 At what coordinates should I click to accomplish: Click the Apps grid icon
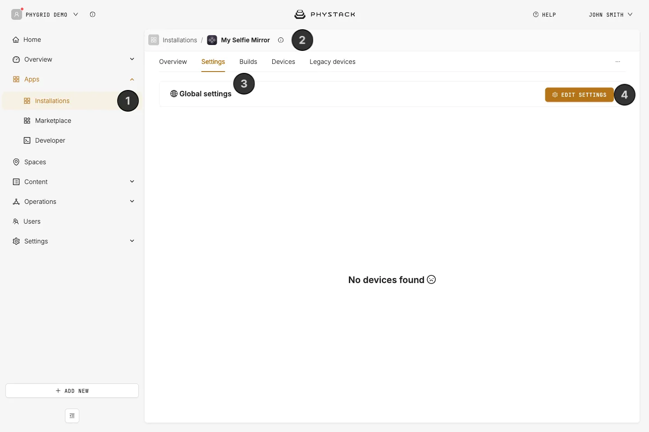pos(16,79)
